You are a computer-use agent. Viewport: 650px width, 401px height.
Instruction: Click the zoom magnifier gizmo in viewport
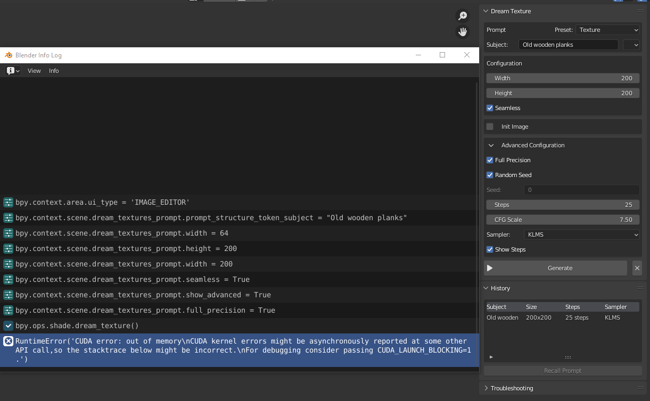click(x=463, y=16)
